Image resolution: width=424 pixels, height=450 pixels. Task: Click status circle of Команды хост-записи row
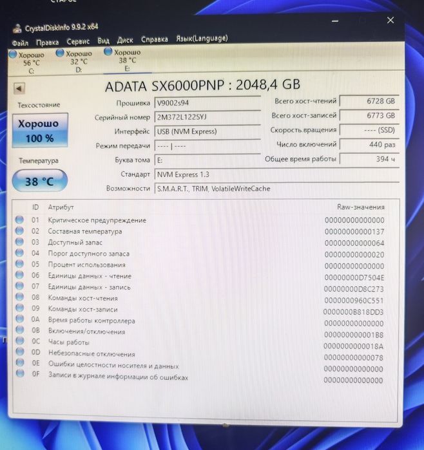tap(19, 308)
